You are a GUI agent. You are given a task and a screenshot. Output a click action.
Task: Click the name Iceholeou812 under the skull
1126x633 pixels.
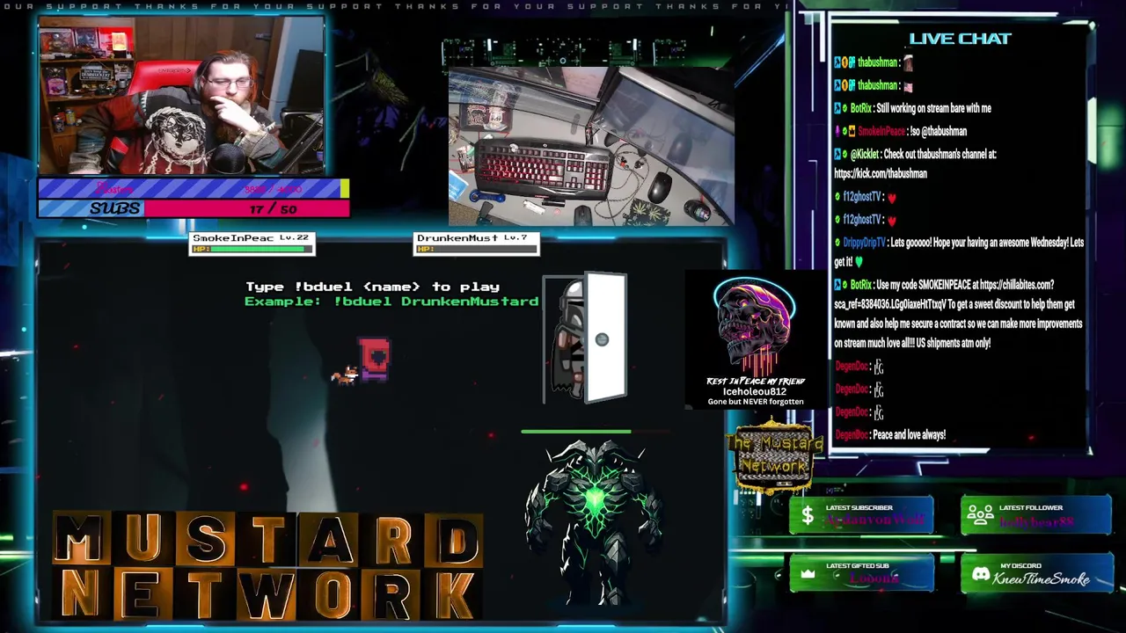point(755,391)
